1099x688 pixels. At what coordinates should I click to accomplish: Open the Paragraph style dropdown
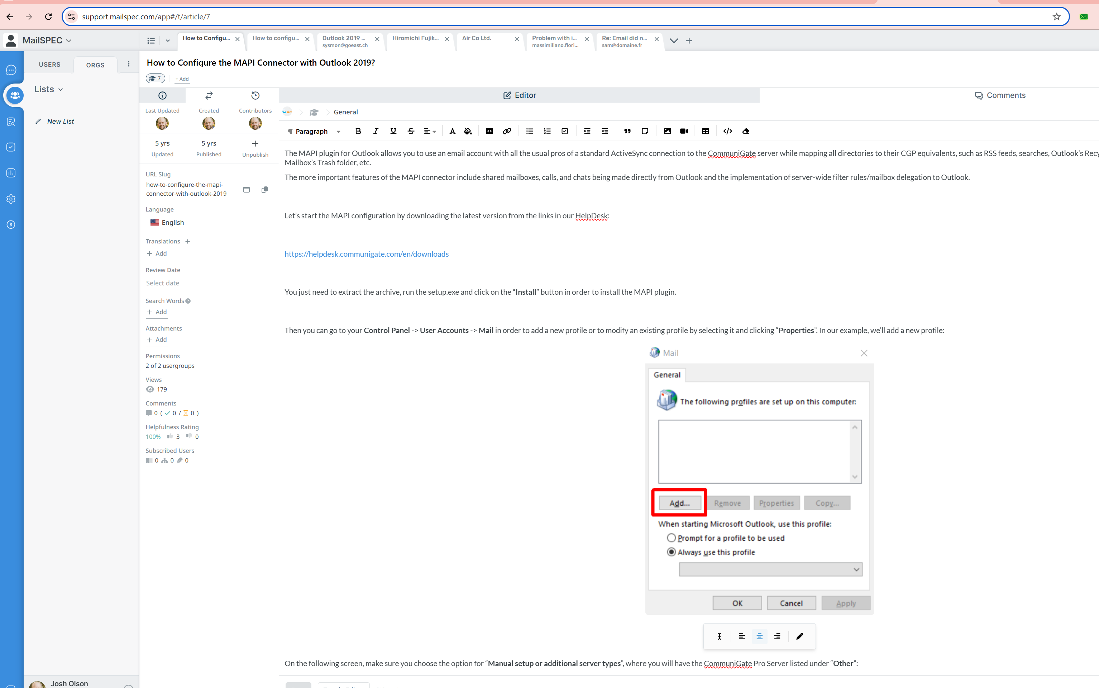tap(315, 131)
